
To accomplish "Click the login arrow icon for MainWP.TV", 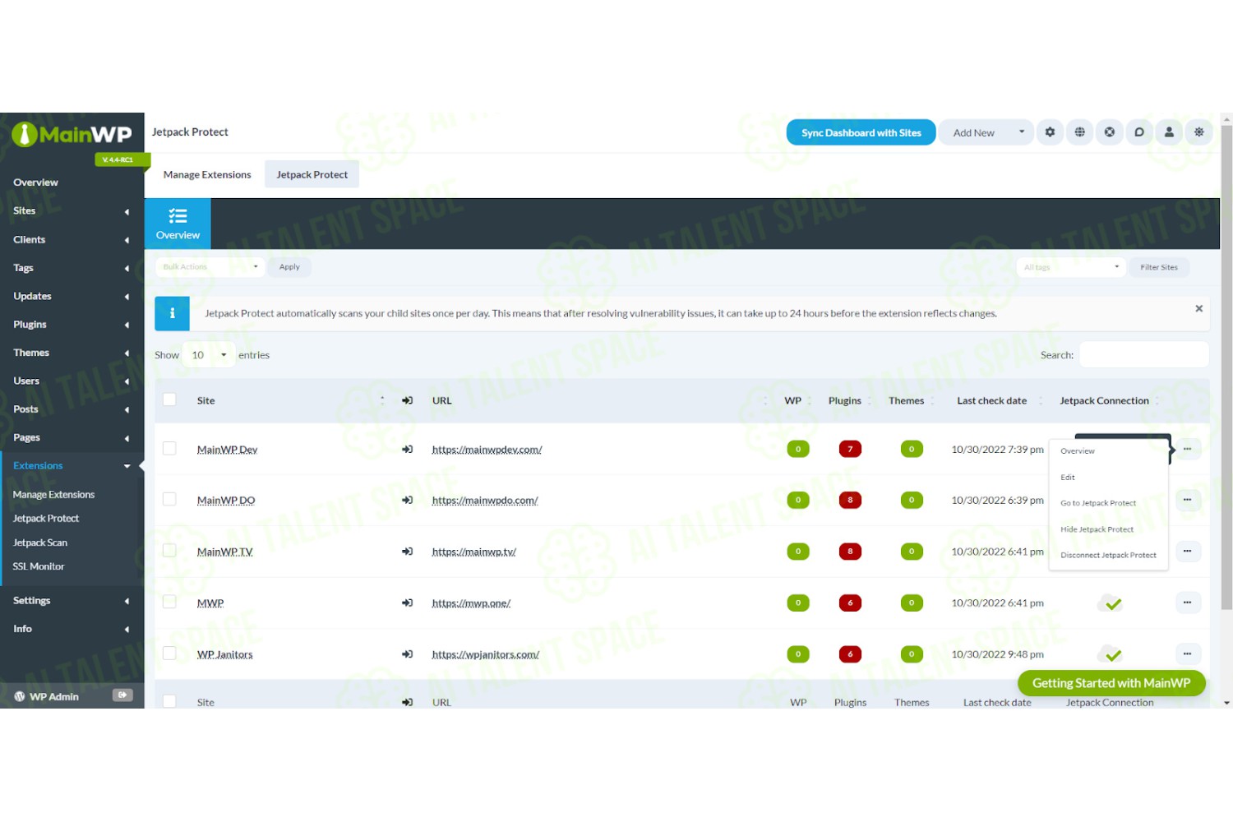I will 407,552.
